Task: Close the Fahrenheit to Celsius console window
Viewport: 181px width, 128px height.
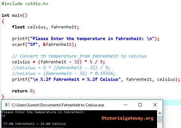Action: pos(155,105)
